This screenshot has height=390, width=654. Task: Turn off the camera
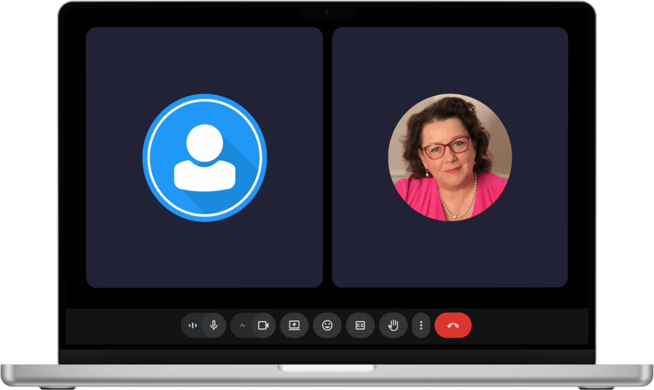tap(263, 325)
